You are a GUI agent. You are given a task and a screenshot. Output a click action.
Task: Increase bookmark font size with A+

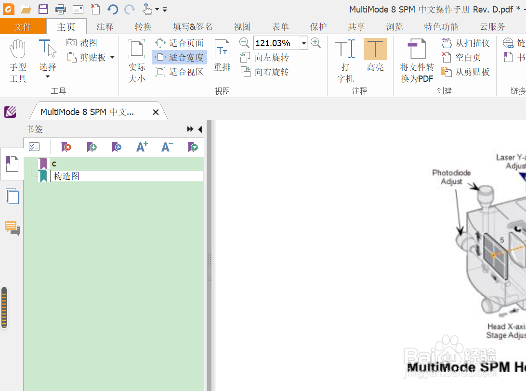pos(142,147)
